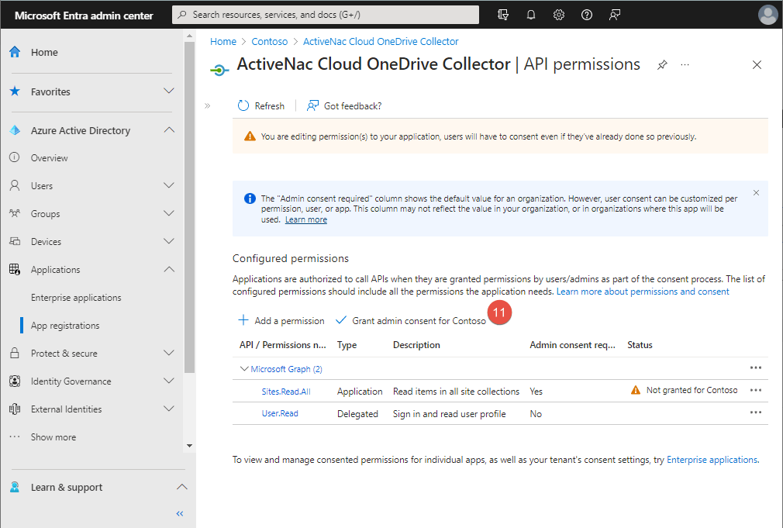The width and height of the screenshot is (783, 528).
Task: Open the Got feedback? smiley icon
Action: click(x=313, y=105)
